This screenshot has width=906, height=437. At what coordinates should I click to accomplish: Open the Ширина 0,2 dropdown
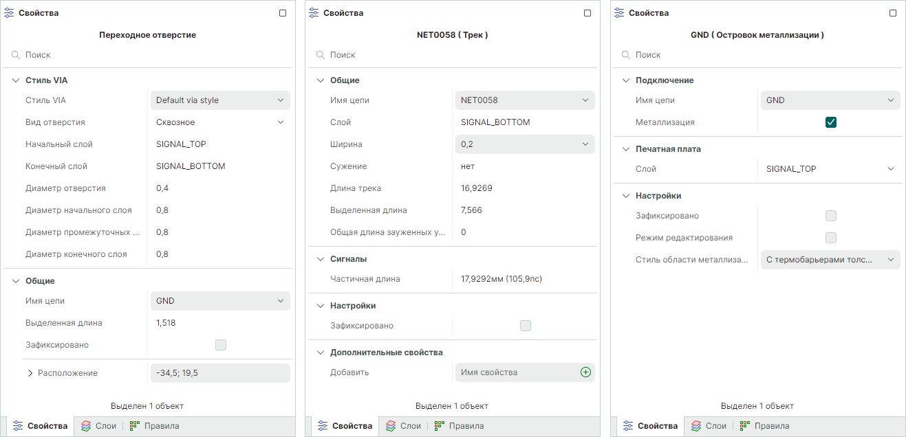(x=525, y=144)
